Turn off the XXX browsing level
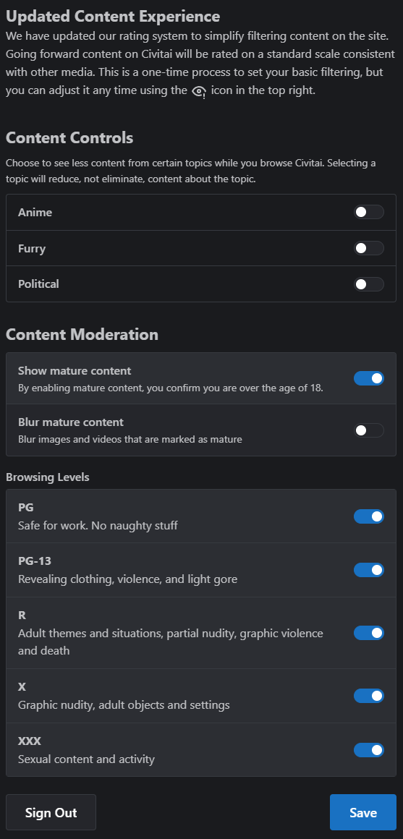Image resolution: width=403 pixels, height=839 pixels. [x=369, y=750]
